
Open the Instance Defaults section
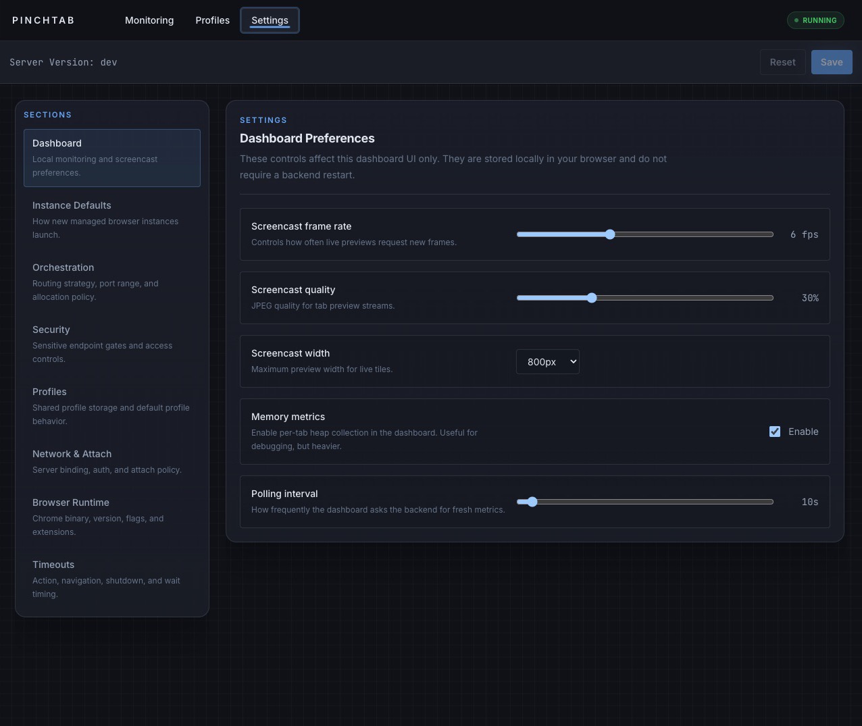111,219
